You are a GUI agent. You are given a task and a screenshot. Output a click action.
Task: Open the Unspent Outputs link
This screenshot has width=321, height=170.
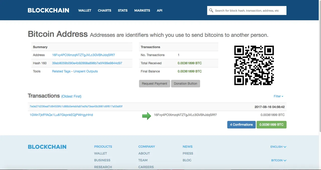pyautogui.click(x=86, y=71)
